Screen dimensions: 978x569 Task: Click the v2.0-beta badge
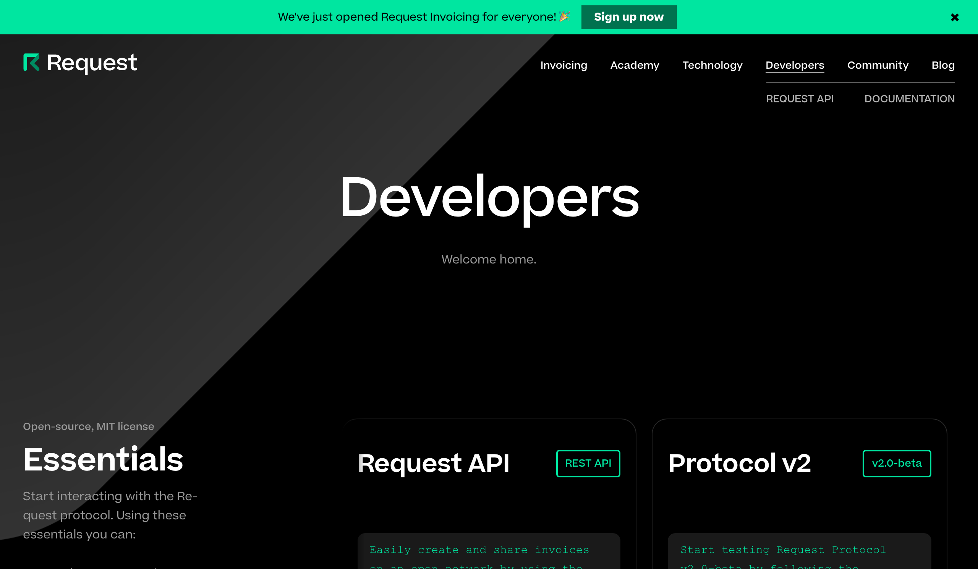click(897, 463)
